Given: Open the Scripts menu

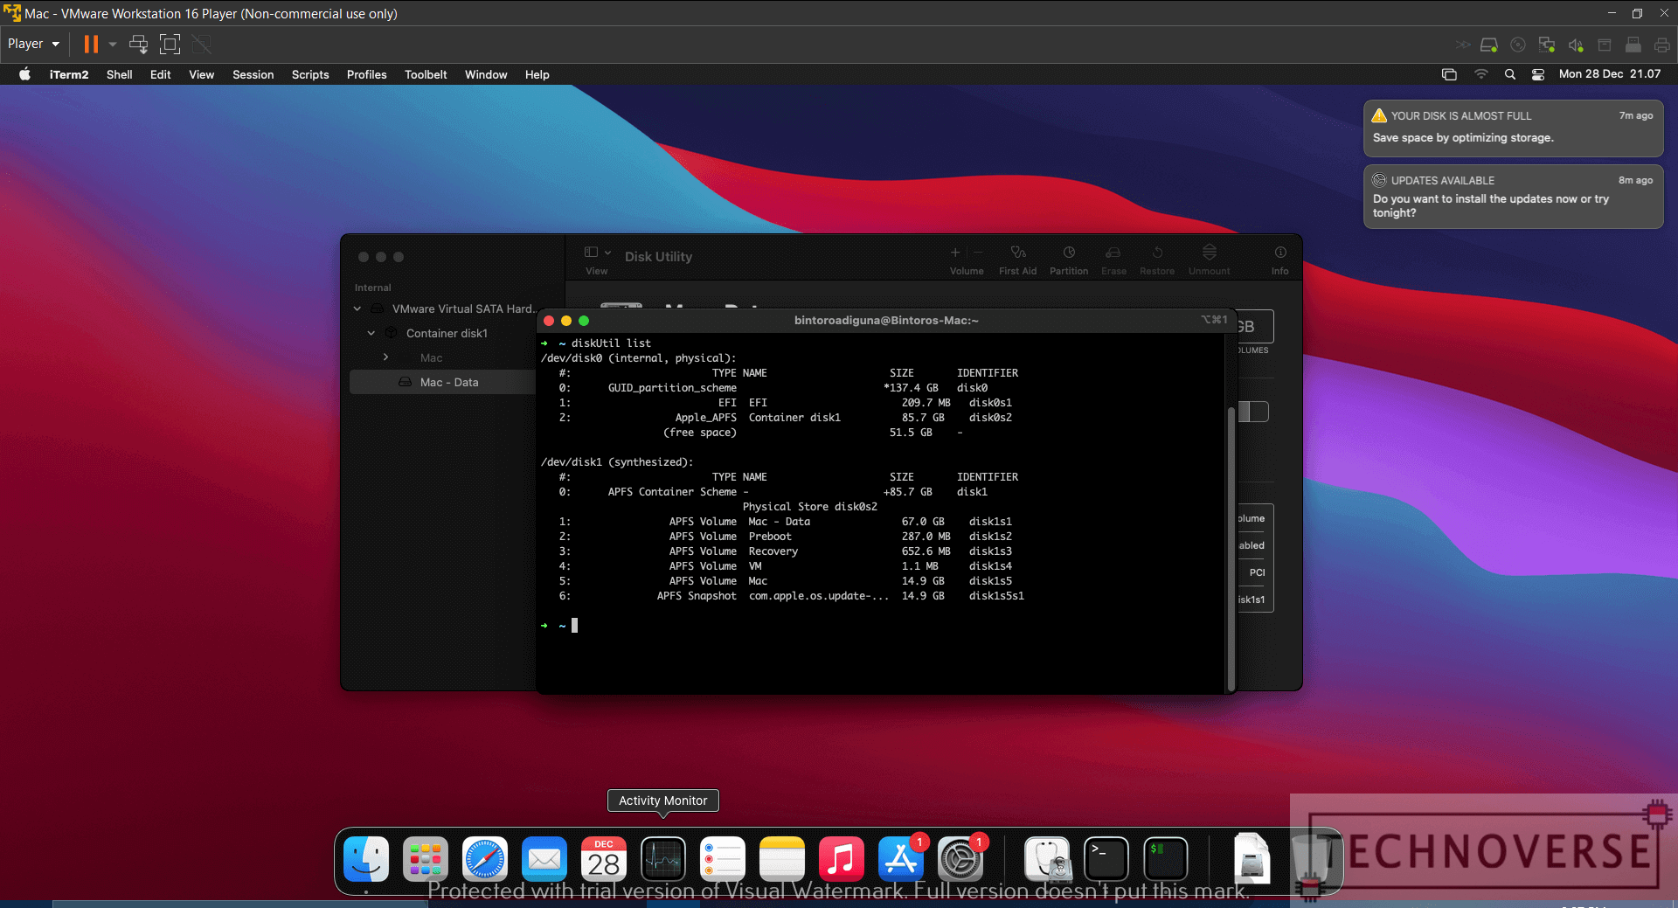Looking at the screenshot, I should 310,74.
